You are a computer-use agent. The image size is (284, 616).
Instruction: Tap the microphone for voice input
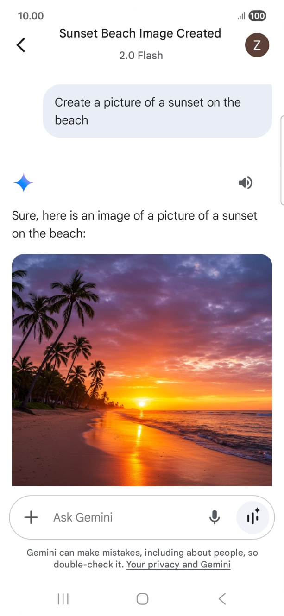(215, 517)
